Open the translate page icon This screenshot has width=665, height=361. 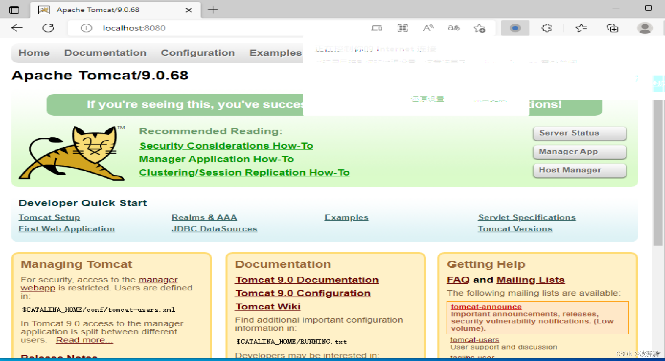pyautogui.click(x=453, y=28)
